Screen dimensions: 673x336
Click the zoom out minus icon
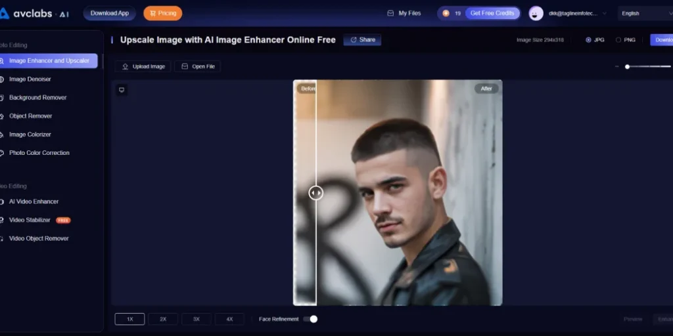(x=616, y=66)
